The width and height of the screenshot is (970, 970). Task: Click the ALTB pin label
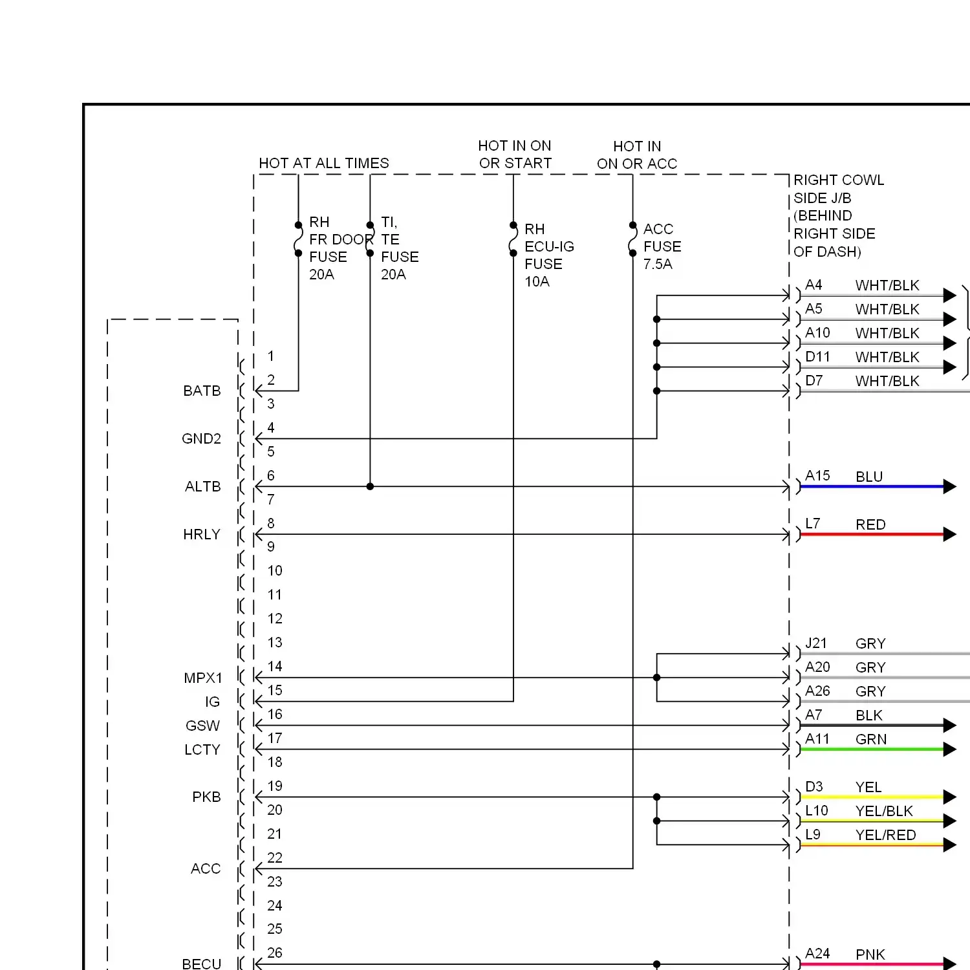[x=202, y=486]
